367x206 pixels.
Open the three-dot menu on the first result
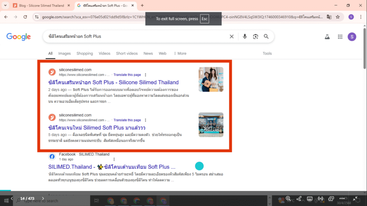pos(146,74)
